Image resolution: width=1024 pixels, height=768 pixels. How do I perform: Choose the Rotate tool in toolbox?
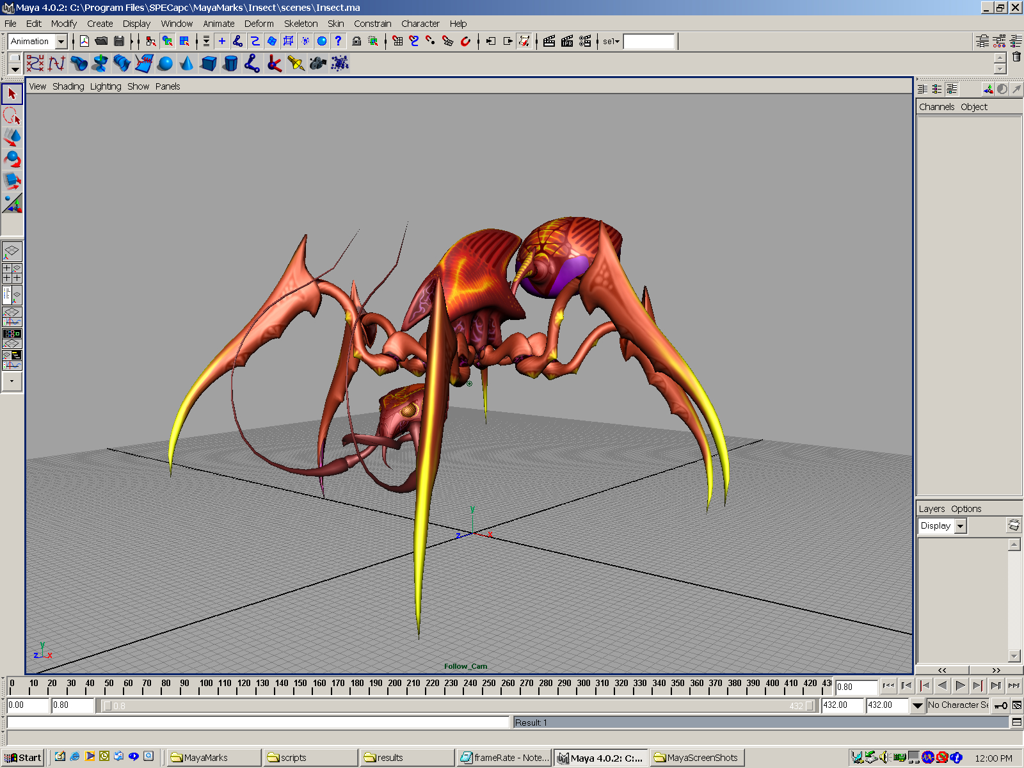(12, 159)
